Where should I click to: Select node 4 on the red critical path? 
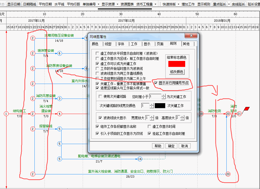coord(59,114)
